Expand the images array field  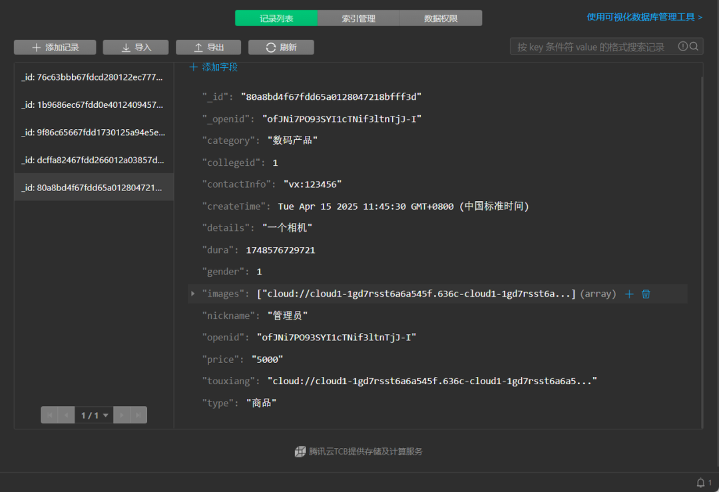193,294
